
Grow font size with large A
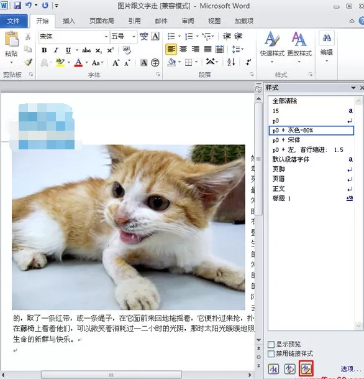tap(116, 63)
